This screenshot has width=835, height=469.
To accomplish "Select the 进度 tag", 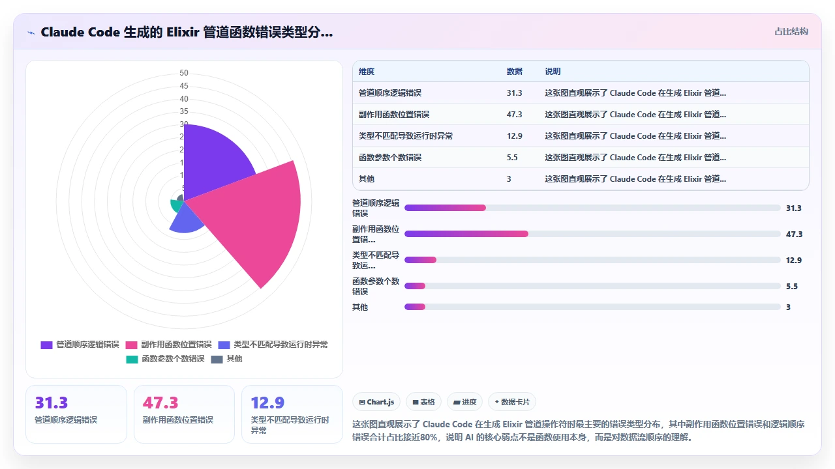I will (x=464, y=403).
